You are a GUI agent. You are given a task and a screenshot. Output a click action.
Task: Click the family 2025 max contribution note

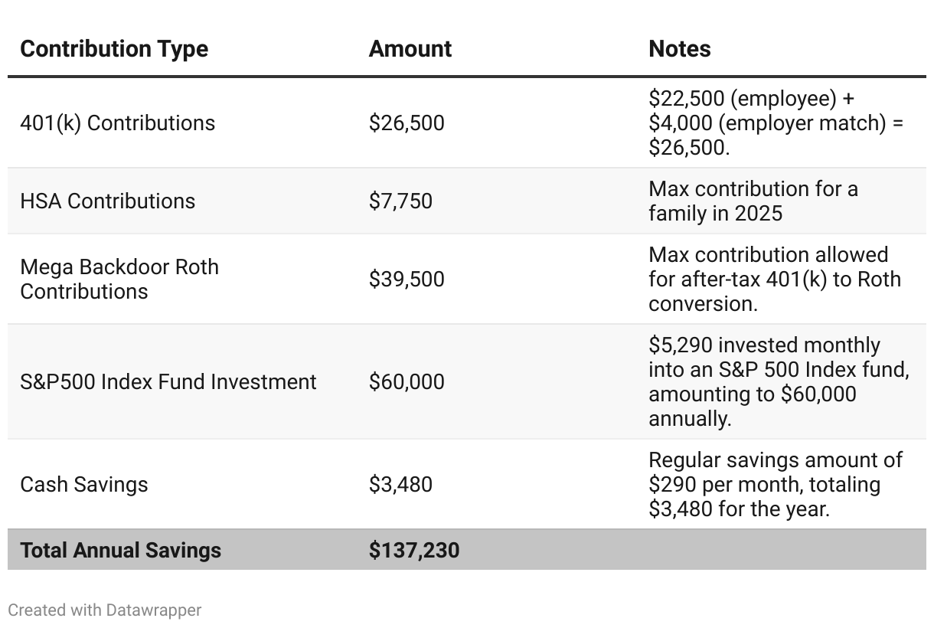753,201
